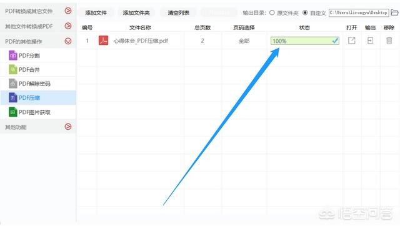Click the 状态 column header
400x227 pixels.
(304, 27)
